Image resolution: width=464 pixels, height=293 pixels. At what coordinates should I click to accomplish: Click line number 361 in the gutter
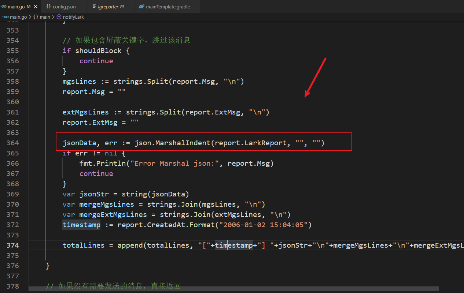click(13, 112)
